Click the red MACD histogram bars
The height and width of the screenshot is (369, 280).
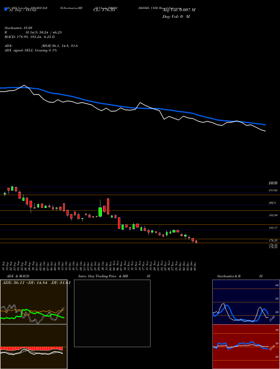(x=31, y=348)
